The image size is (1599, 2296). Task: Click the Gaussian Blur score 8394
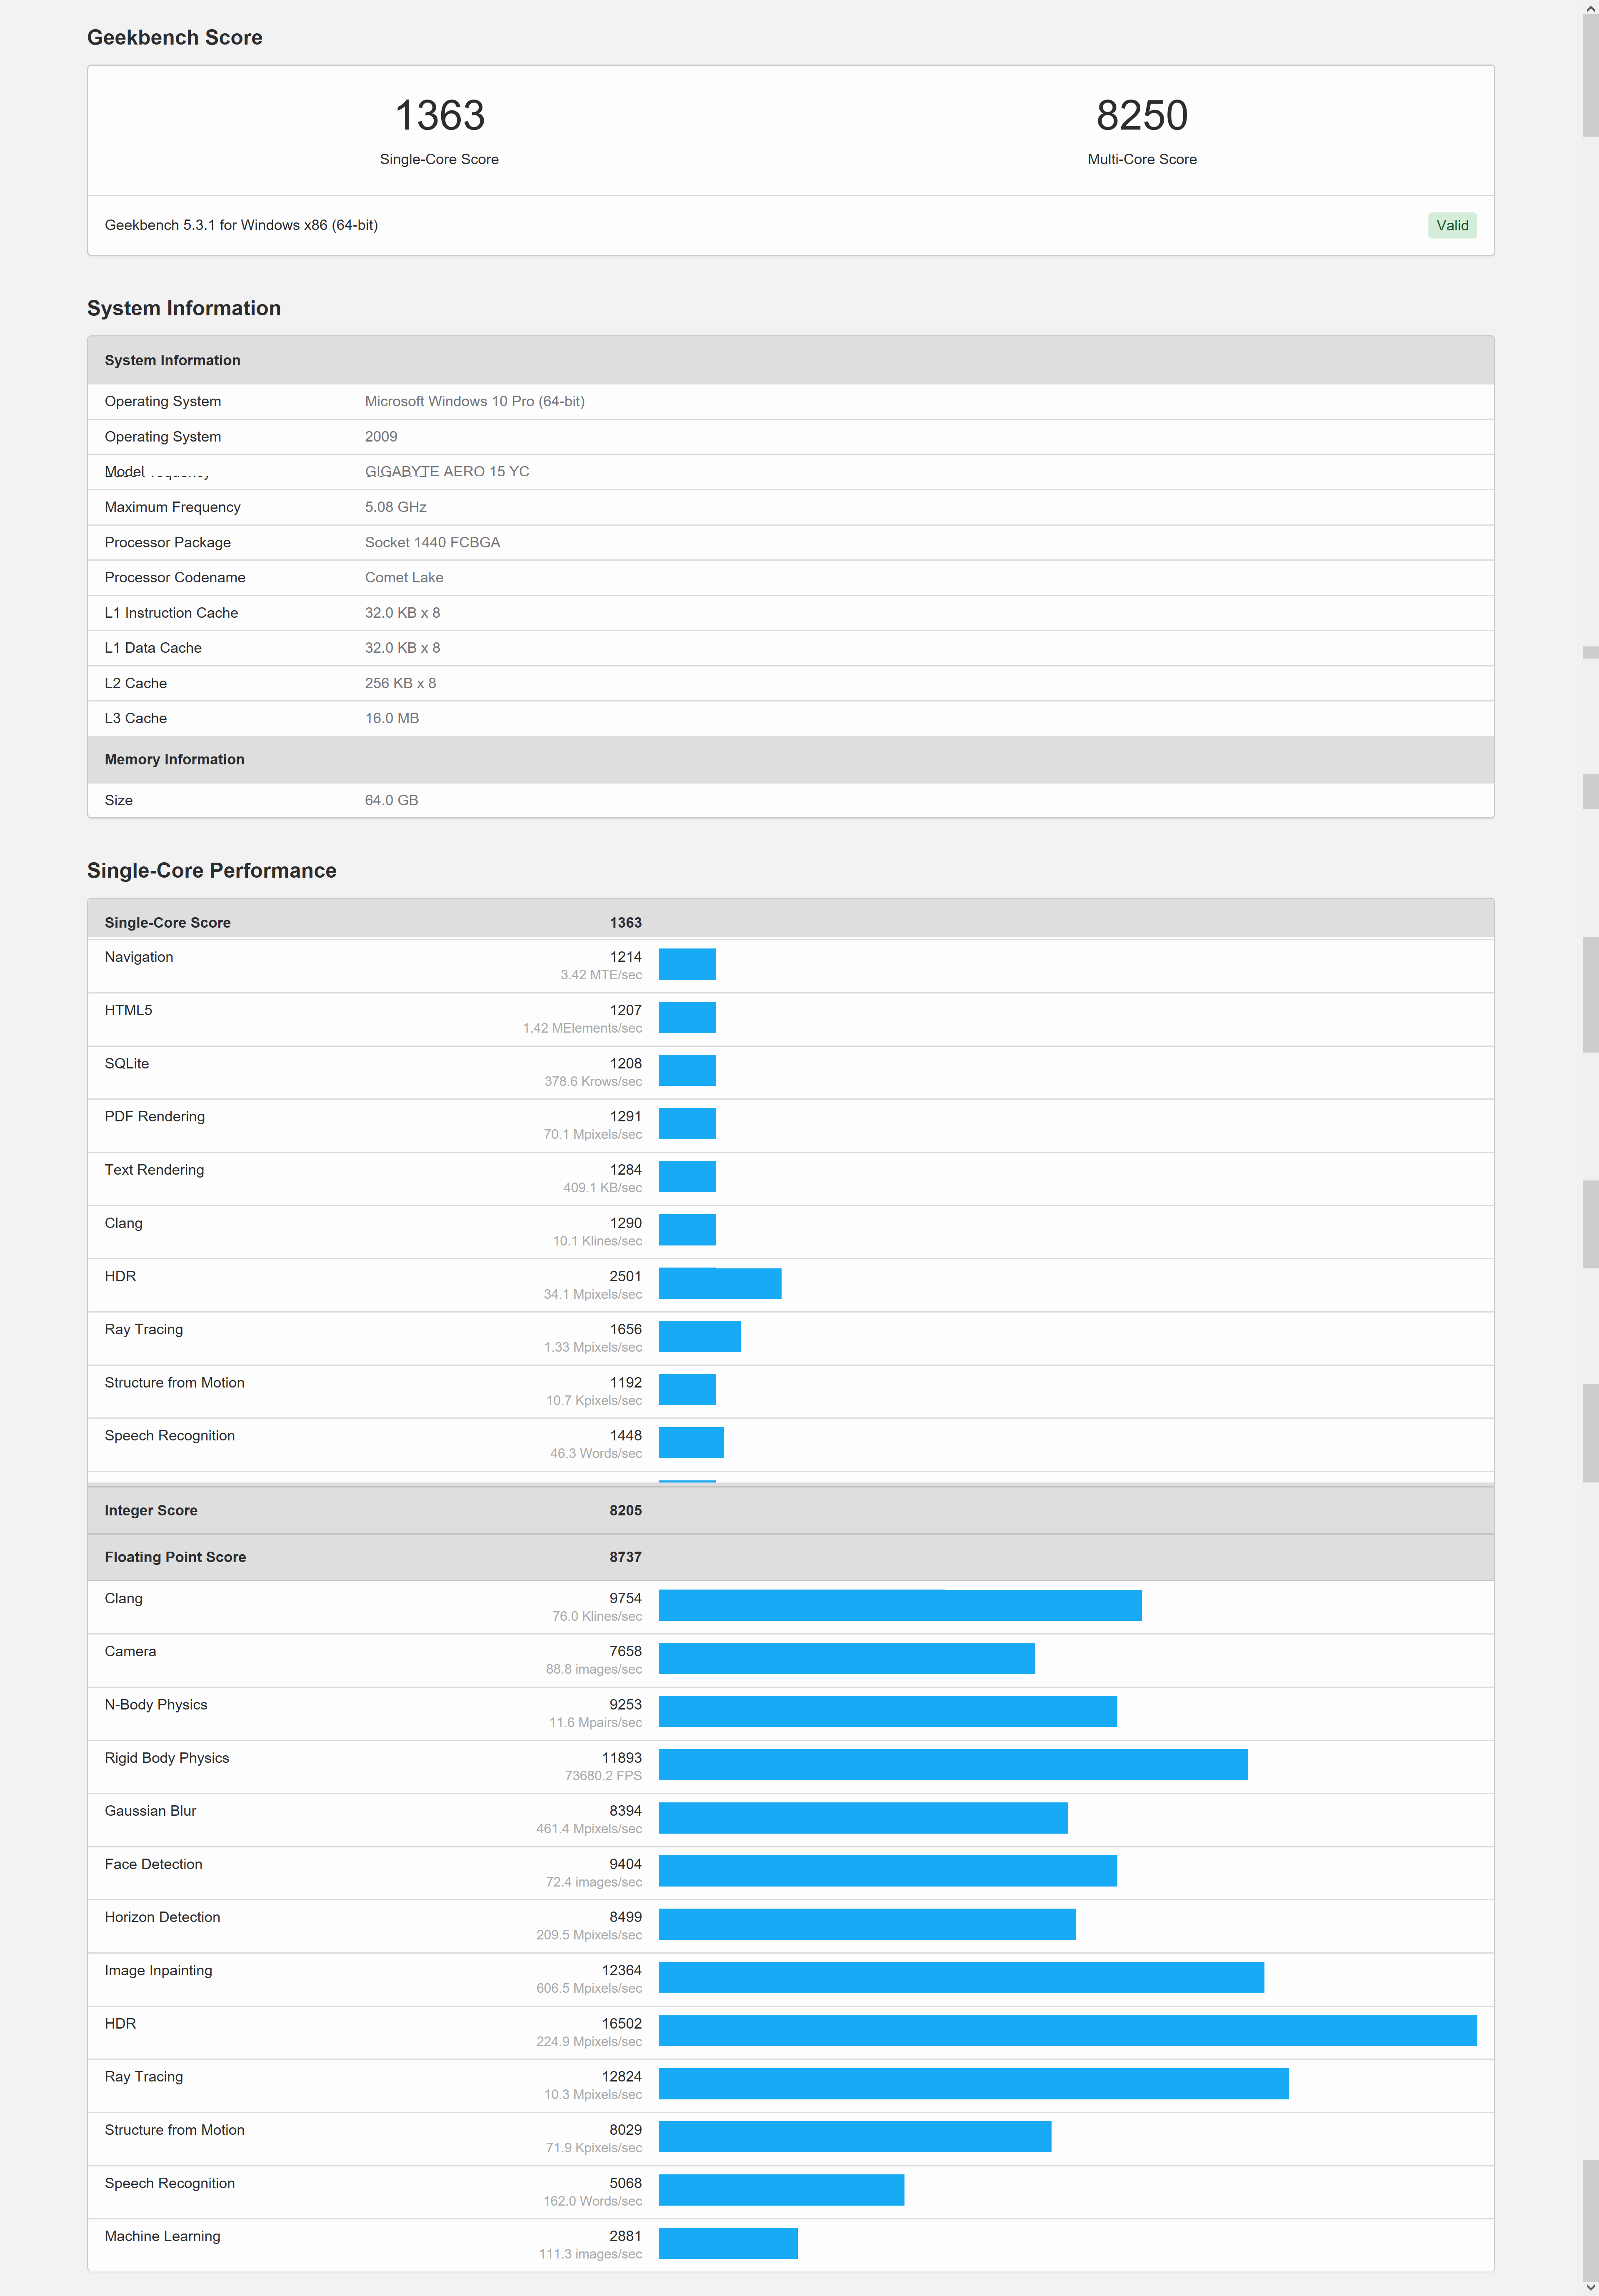pyautogui.click(x=626, y=1811)
